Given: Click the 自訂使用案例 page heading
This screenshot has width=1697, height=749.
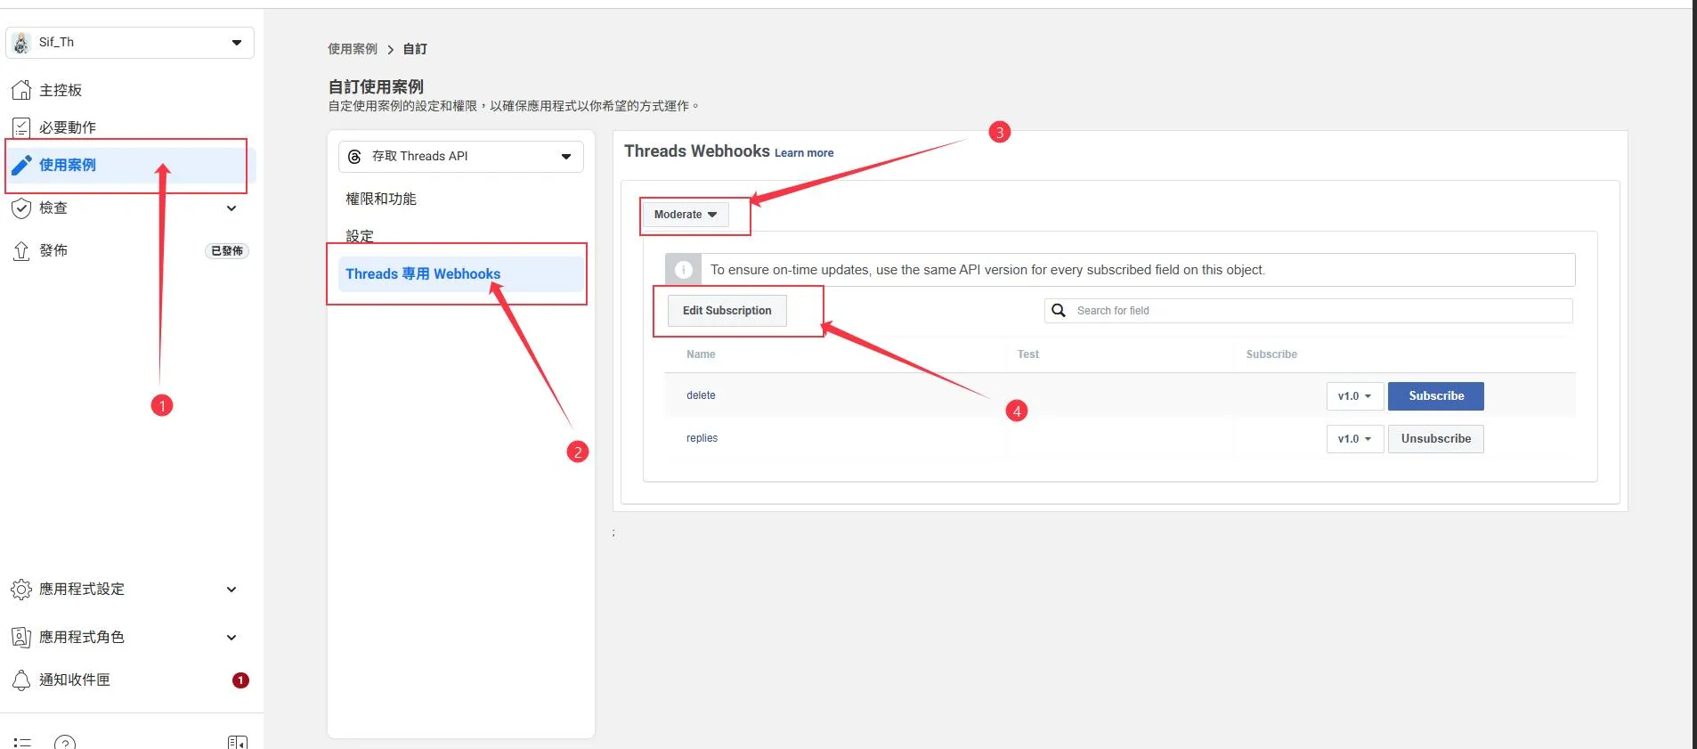Looking at the screenshot, I should tap(376, 86).
